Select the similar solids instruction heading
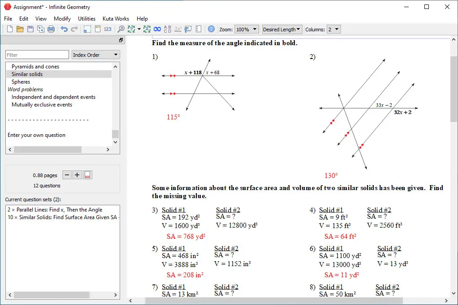Image resolution: width=458 pixels, height=305 pixels. (298, 192)
